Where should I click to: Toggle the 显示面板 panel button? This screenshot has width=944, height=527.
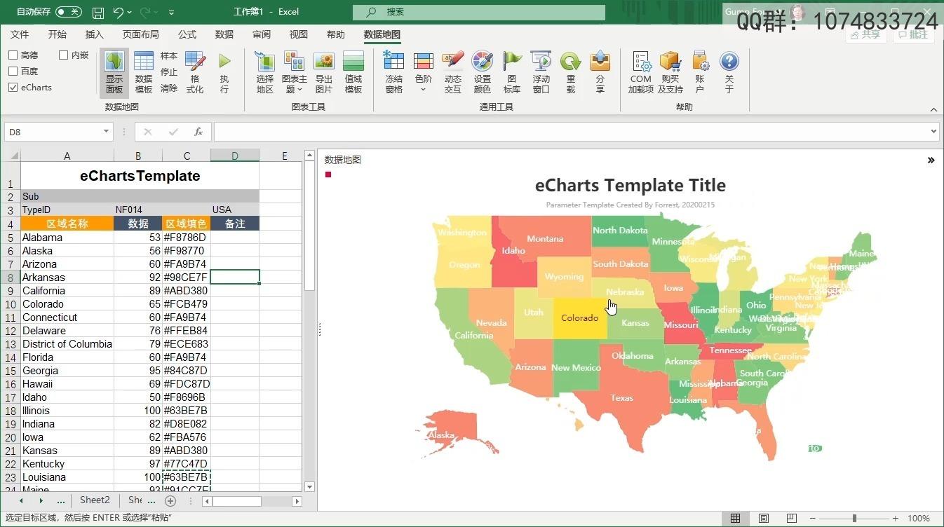click(x=114, y=72)
